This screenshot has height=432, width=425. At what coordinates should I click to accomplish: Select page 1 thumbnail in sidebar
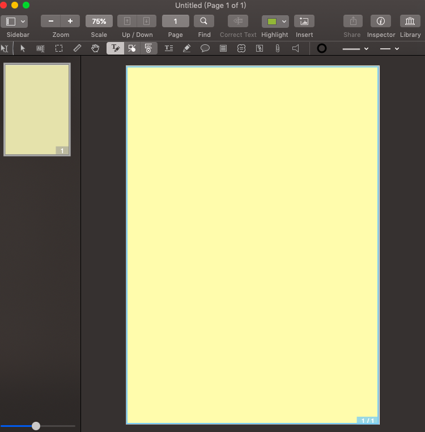37,110
